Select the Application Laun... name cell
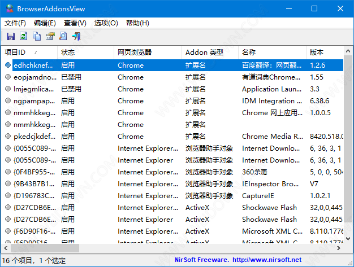The image size is (354, 267). (x=271, y=89)
